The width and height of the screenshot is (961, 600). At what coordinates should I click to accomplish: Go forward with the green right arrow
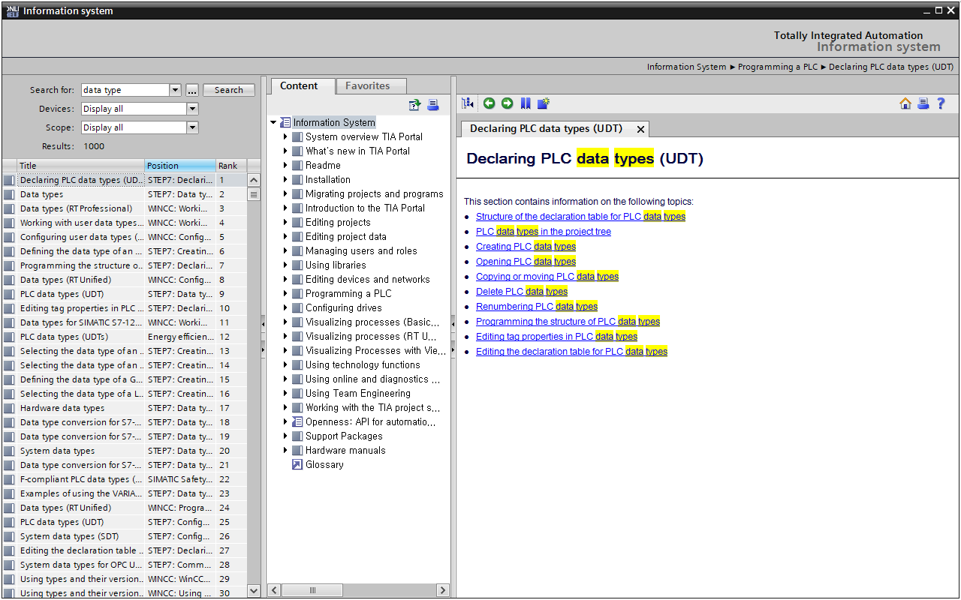pyautogui.click(x=507, y=103)
